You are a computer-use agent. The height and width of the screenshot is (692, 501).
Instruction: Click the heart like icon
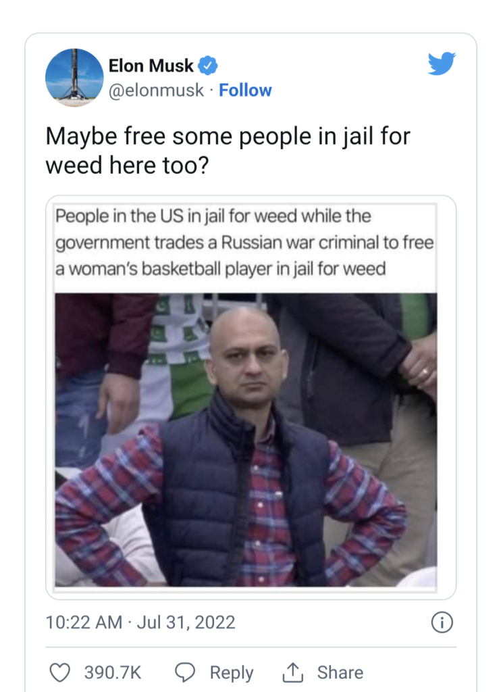(59, 672)
